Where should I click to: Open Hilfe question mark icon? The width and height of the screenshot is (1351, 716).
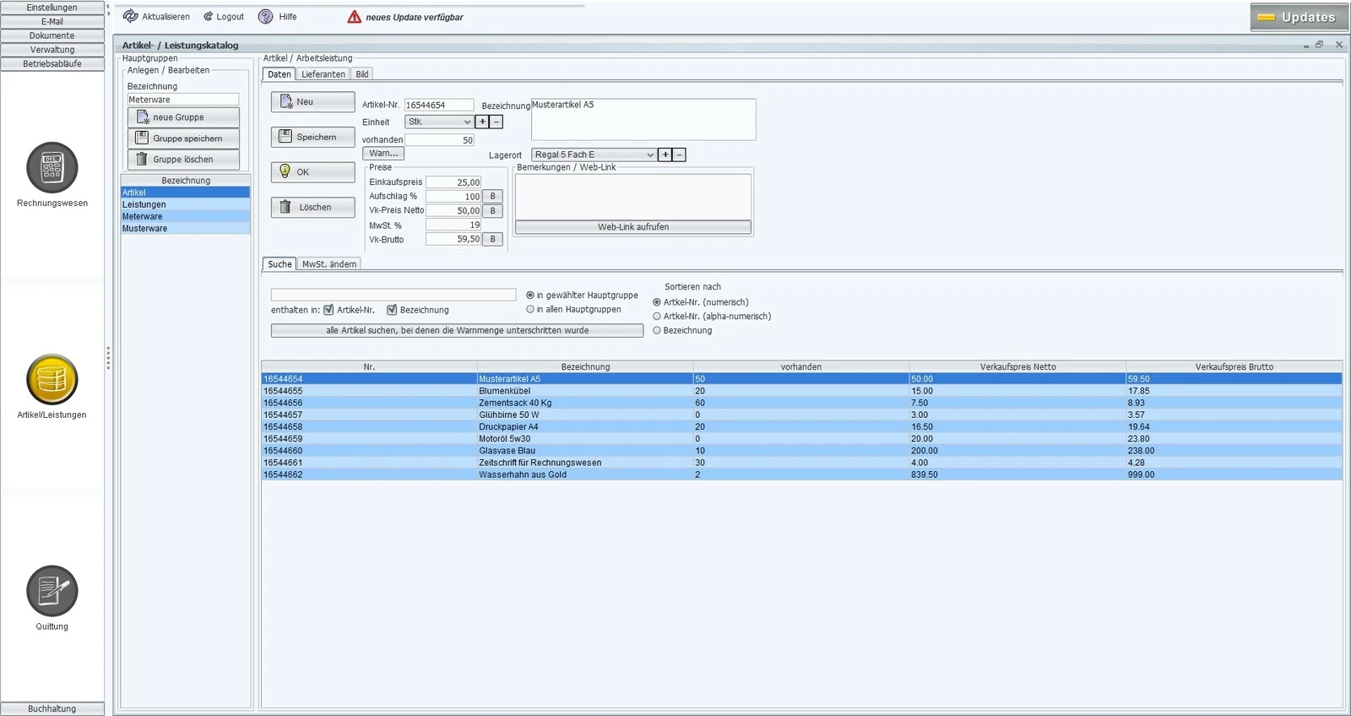(266, 17)
